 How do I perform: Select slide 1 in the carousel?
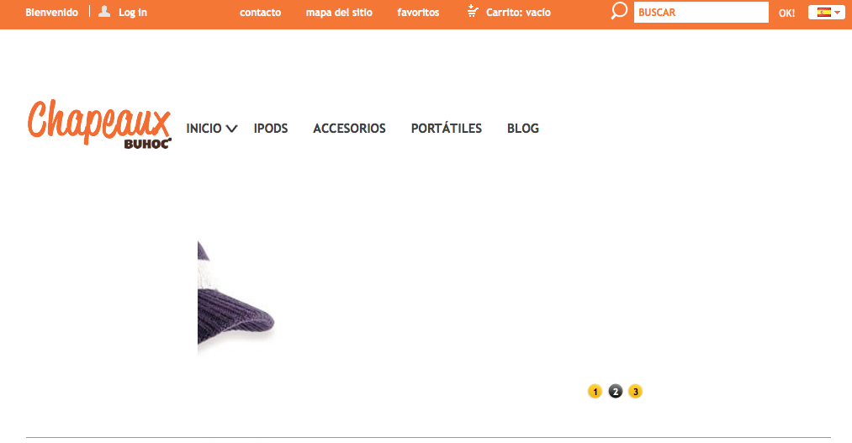pyautogui.click(x=595, y=392)
